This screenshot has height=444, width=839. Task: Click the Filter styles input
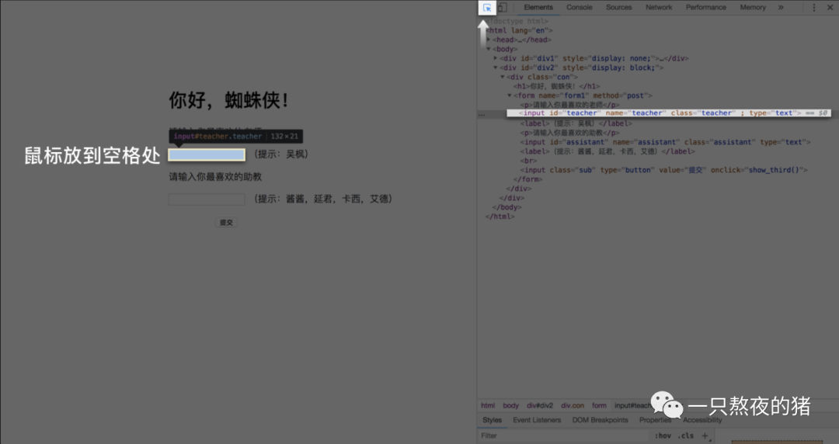[x=562, y=435]
